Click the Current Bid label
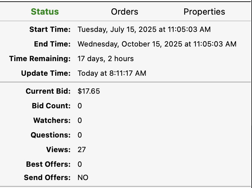The width and height of the screenshot is (252, 188). pos(48,91)
